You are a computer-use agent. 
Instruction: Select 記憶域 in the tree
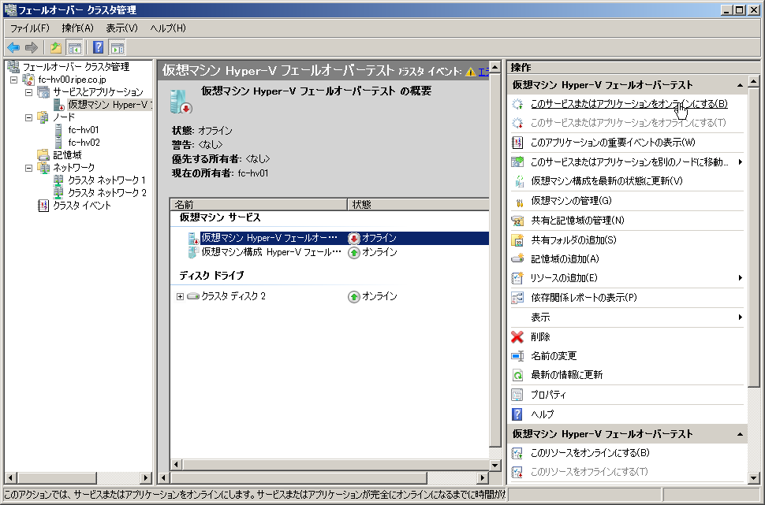coord(67,155)
